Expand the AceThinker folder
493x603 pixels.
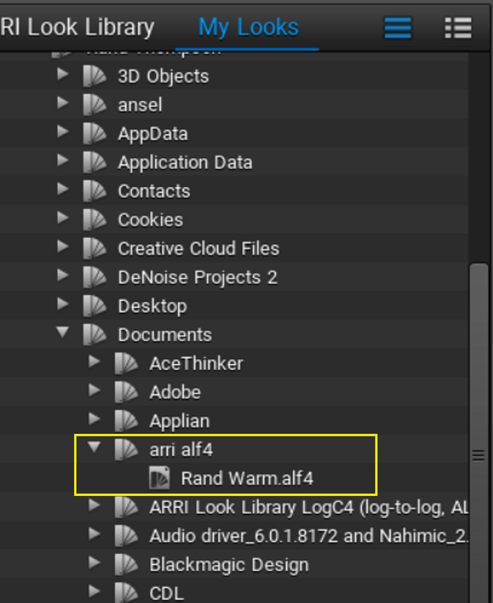[94, 361]
